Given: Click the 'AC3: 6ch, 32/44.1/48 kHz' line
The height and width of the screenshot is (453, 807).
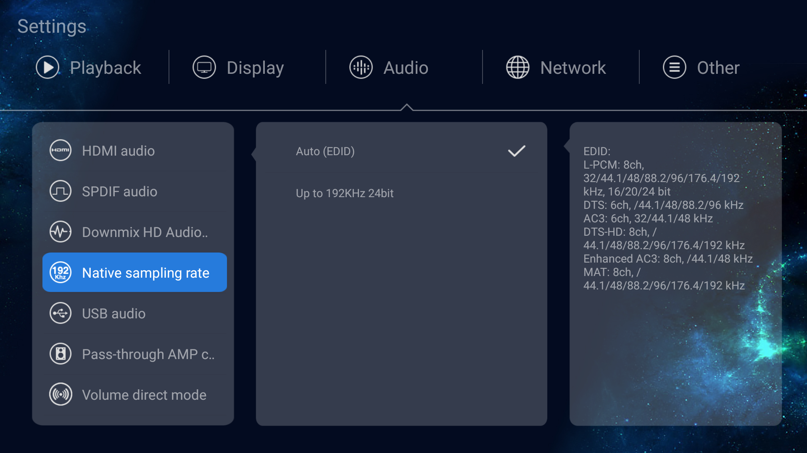Looking at the screenshot, I should pos(648,218).
